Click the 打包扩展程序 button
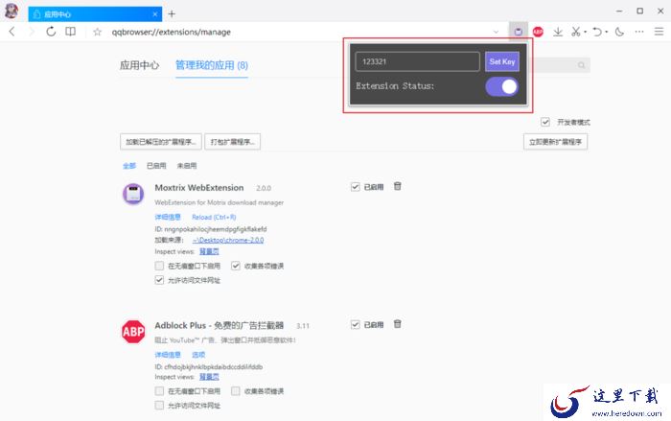The image size is (671, 421). [232, 142]
